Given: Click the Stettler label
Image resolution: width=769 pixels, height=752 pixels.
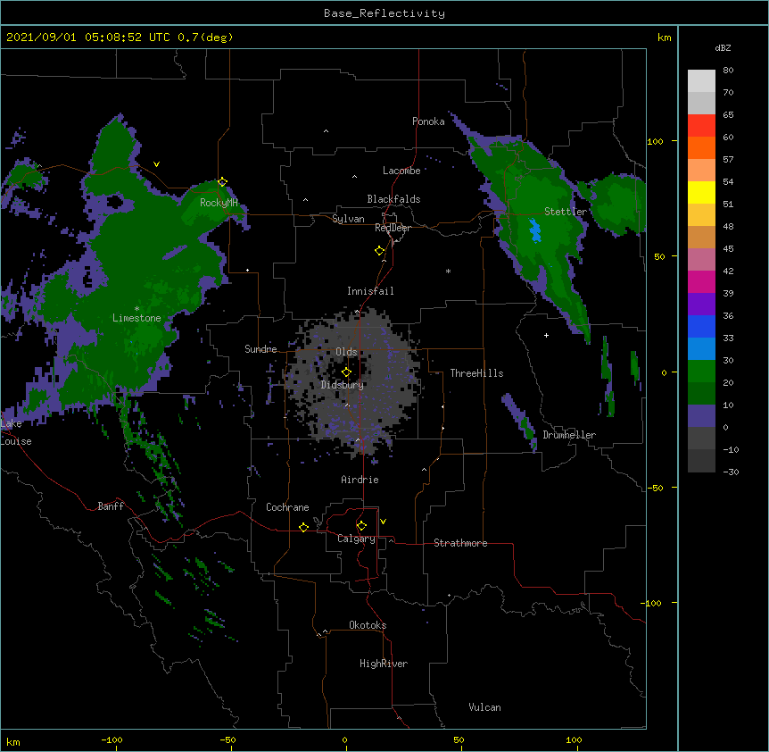Looking at the screenshot, I should (x=566, y=212).
